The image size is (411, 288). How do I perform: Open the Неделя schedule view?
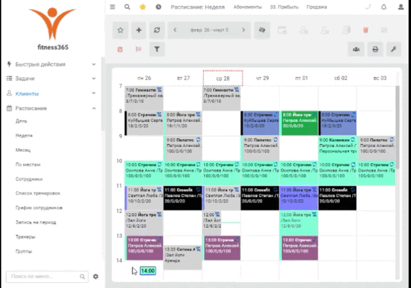click(24, 135)
